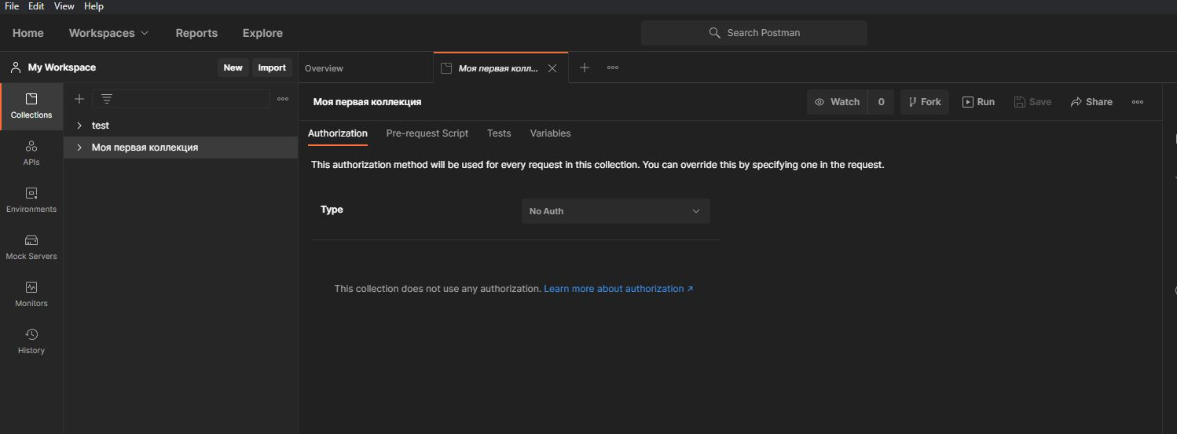Open collections list more-options ellipsis

283,99
